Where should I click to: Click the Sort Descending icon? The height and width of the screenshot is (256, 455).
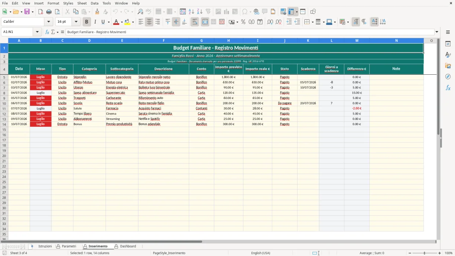point(200,12)
